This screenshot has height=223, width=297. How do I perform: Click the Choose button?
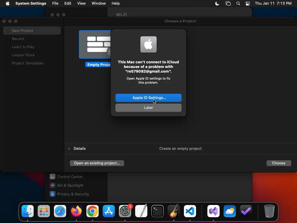(279, 163)
